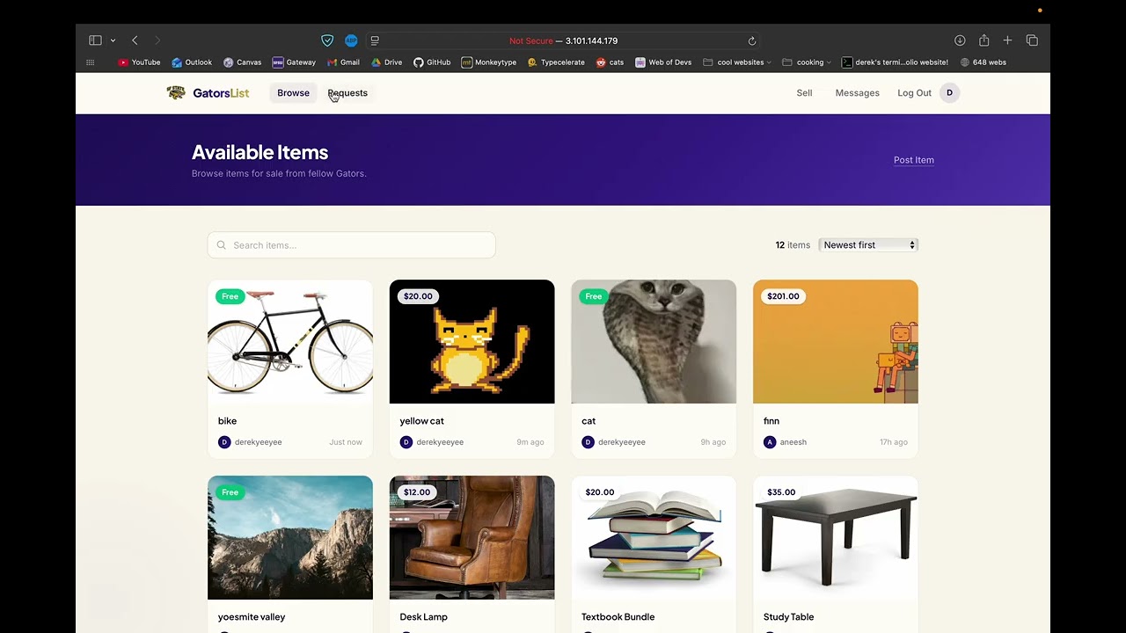
Task: Open the D user avatar
Action: coord(949,93)
